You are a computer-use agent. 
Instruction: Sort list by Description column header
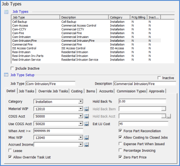coord(84,17)
